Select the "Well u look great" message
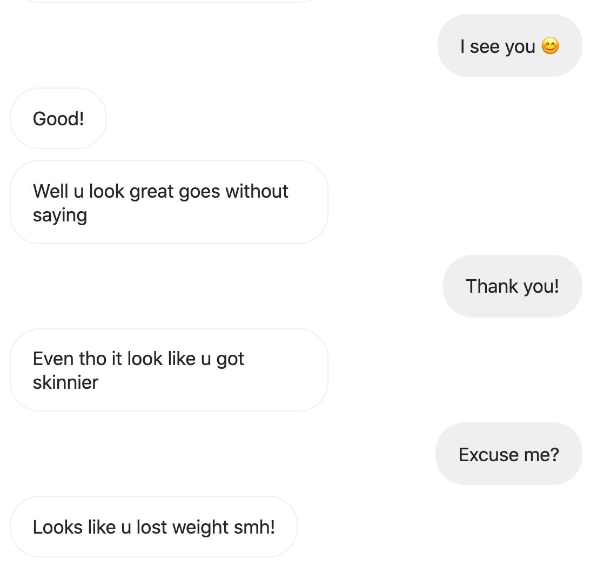Image resolution: width=604 pixels, height=566 pixels. click(169, 202)
